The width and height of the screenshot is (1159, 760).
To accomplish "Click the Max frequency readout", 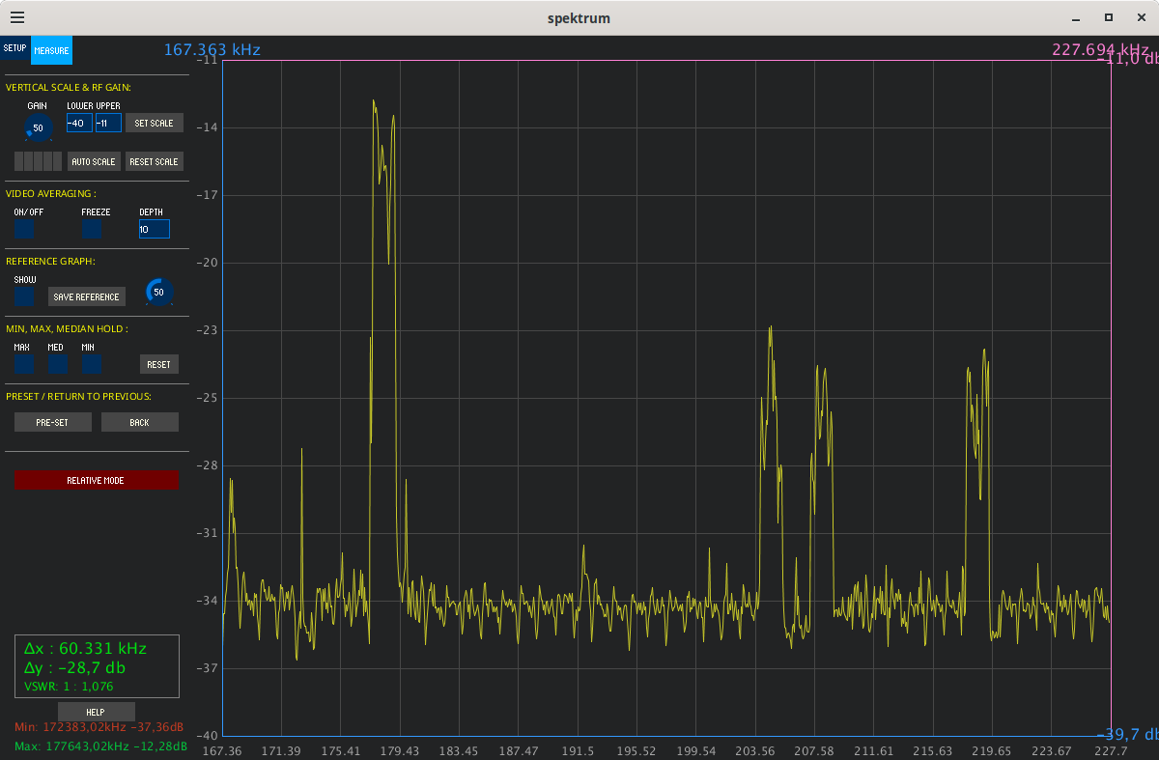I will tap(99, 746).
